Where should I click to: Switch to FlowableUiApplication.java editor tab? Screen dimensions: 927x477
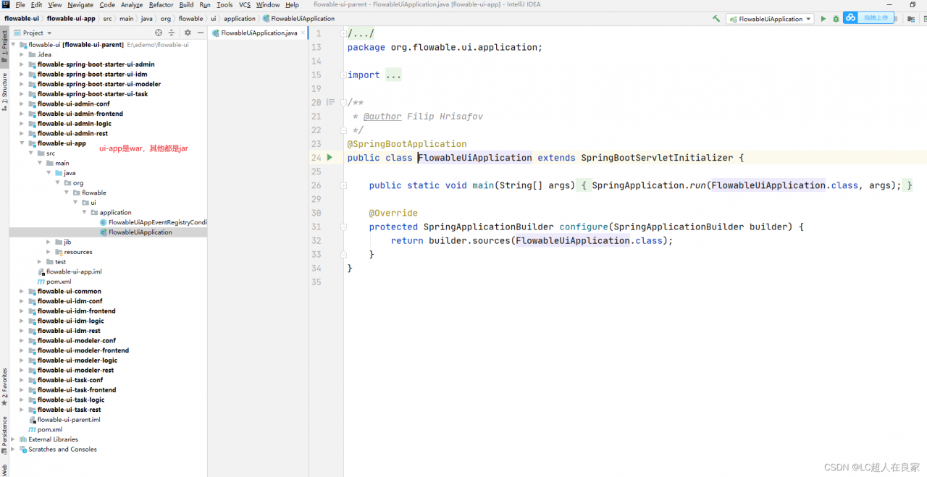click(x=259, y=33)
